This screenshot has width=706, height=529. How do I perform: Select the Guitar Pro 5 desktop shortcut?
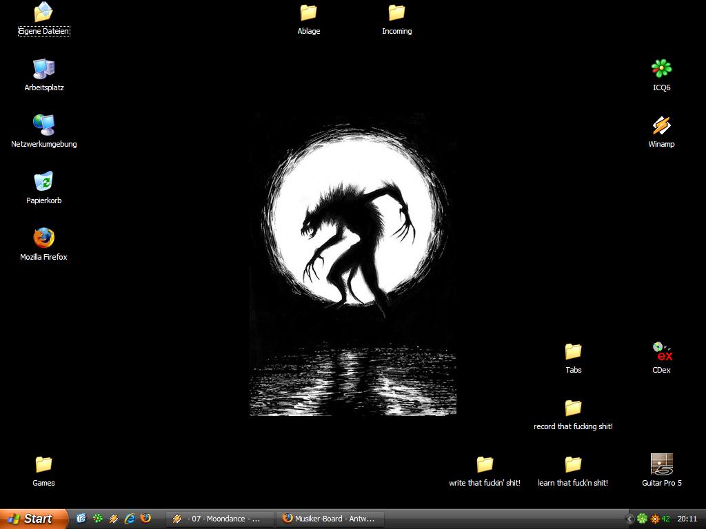click(661, 470)
